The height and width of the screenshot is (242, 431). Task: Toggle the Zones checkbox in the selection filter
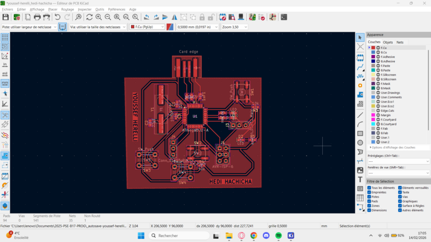click(x=369, y=206)
